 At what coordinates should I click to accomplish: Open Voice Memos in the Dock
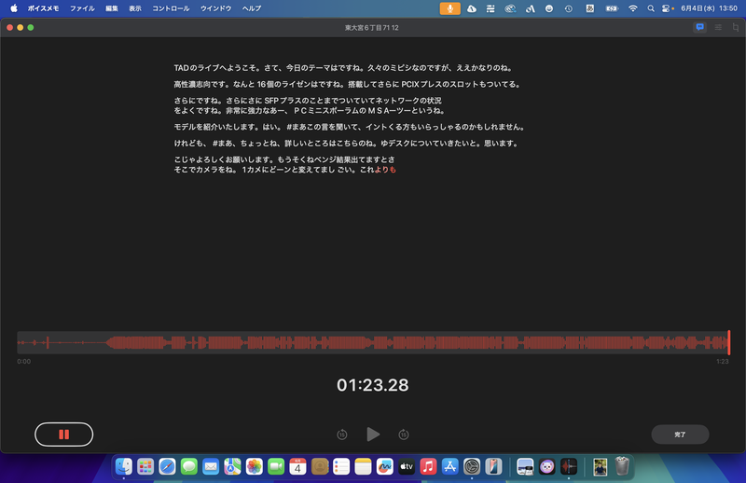click(569, 466)
